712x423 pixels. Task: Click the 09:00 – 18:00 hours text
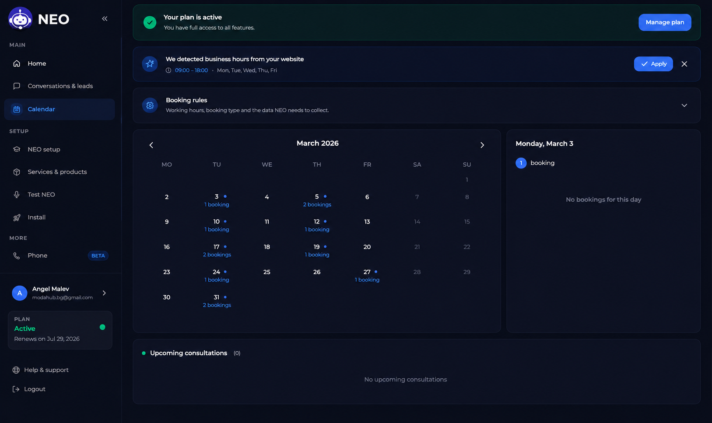coord(192,70)
